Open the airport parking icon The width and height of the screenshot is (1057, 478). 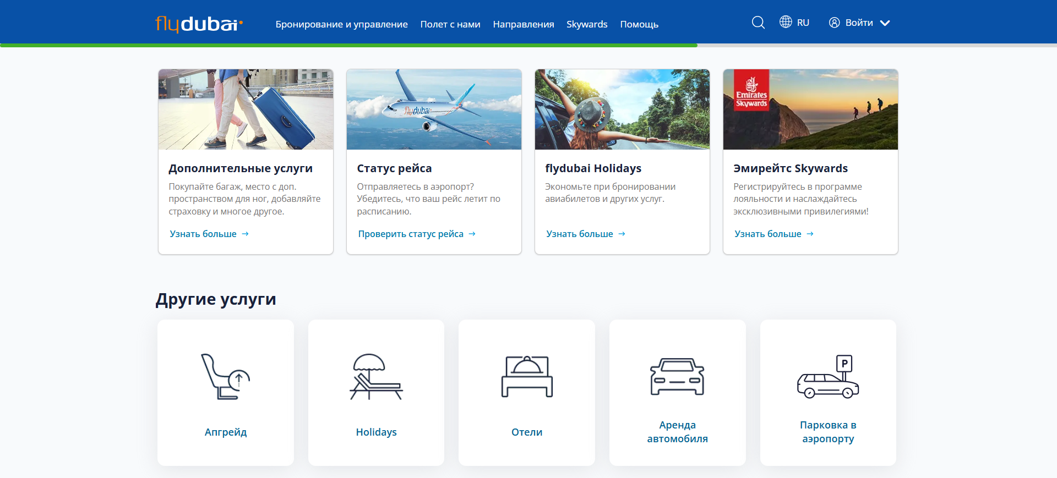828,377
